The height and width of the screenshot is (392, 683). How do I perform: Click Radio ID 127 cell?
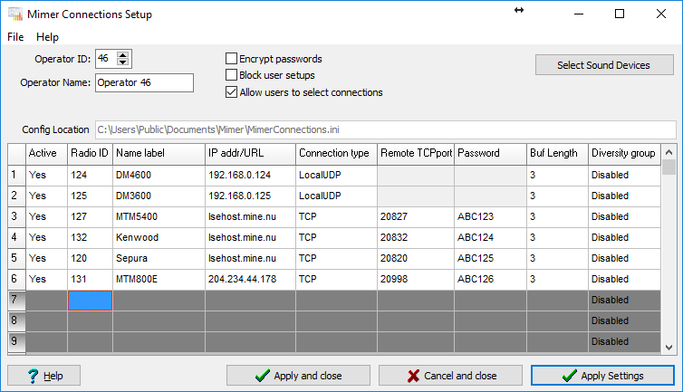tap(91, 217)
